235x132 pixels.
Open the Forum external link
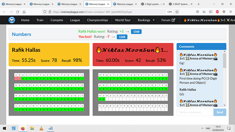tap(168, 20)
